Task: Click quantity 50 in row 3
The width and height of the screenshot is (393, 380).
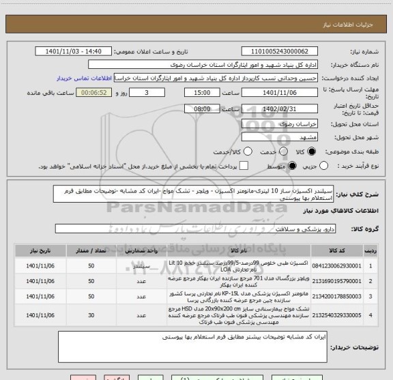Action: point(91,297)
